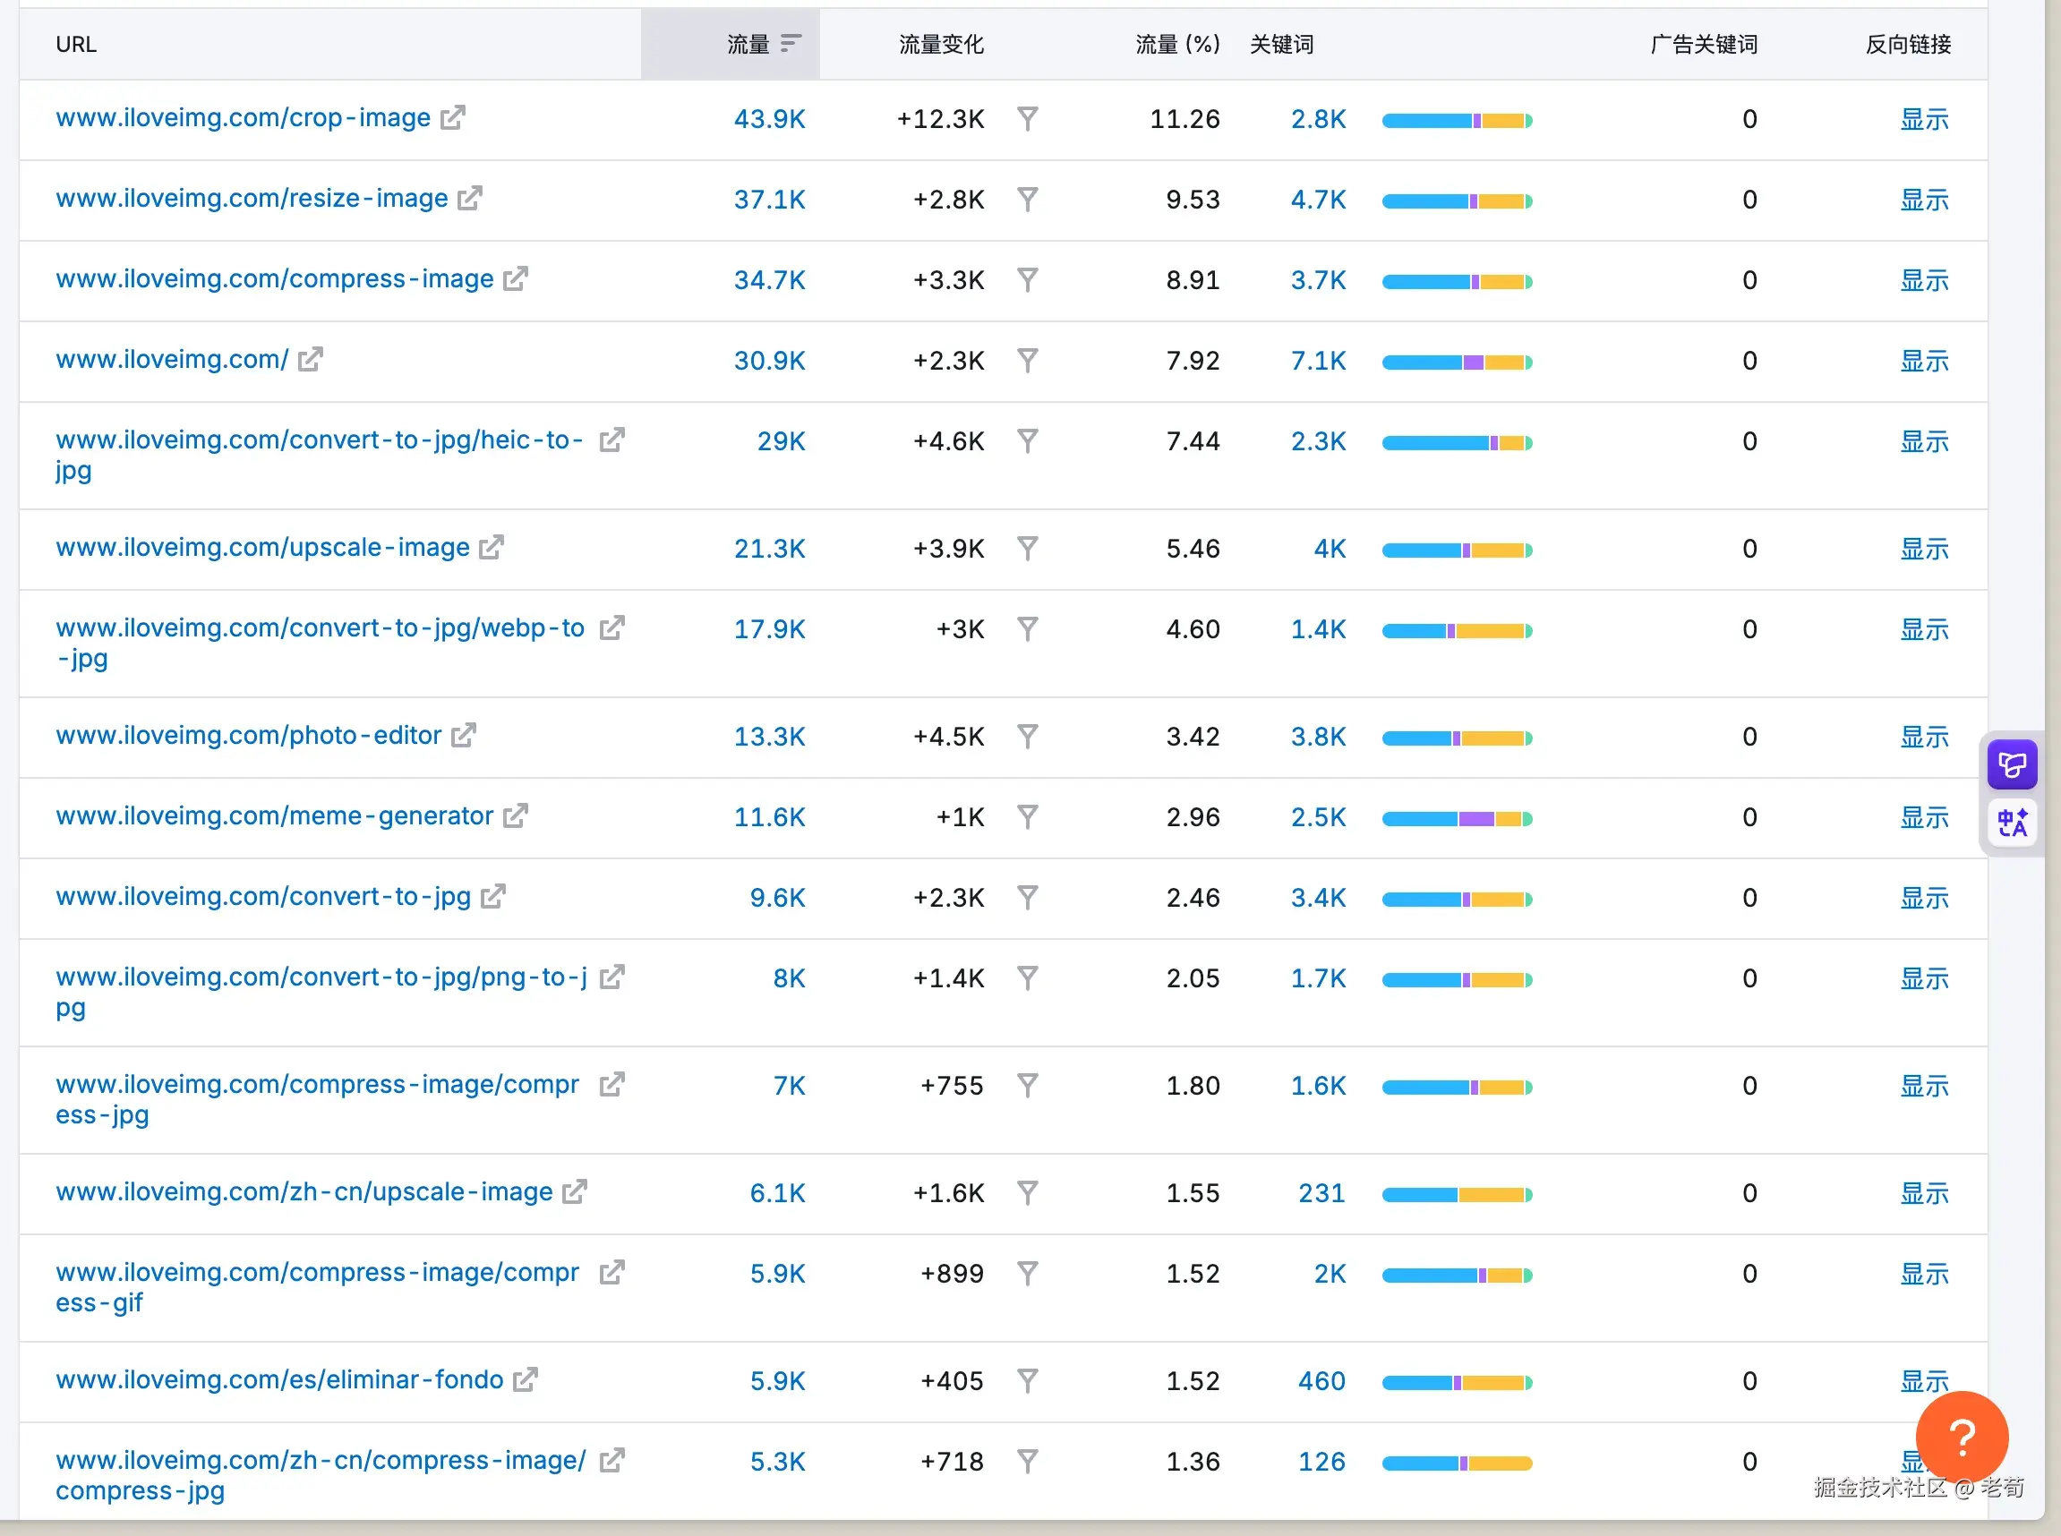Open external link icon for crop-image URL
The image size is (2061, 1536).
tap(452, 118)
